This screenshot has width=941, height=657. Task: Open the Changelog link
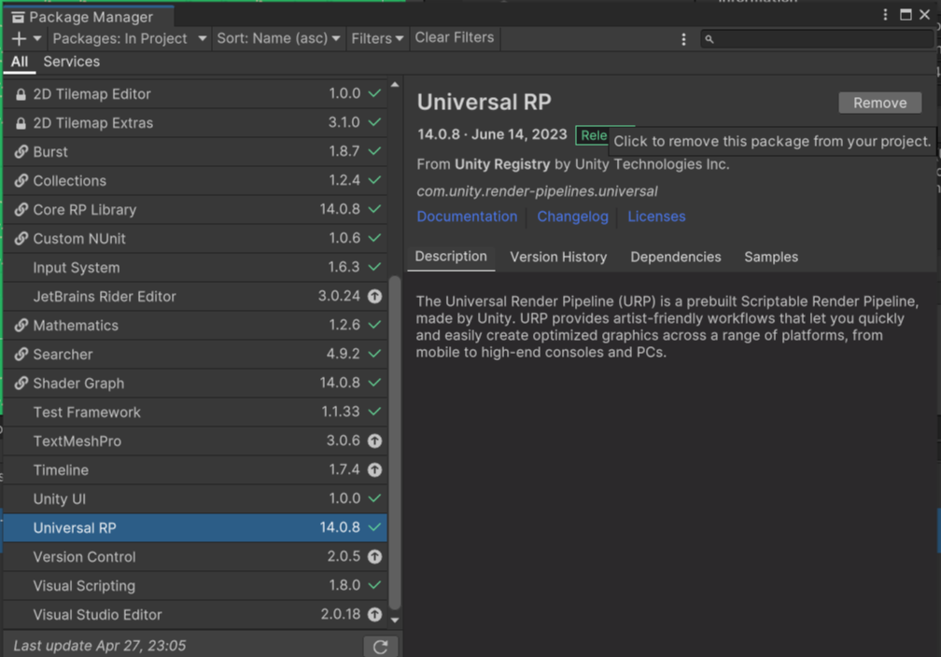(572, 217)
